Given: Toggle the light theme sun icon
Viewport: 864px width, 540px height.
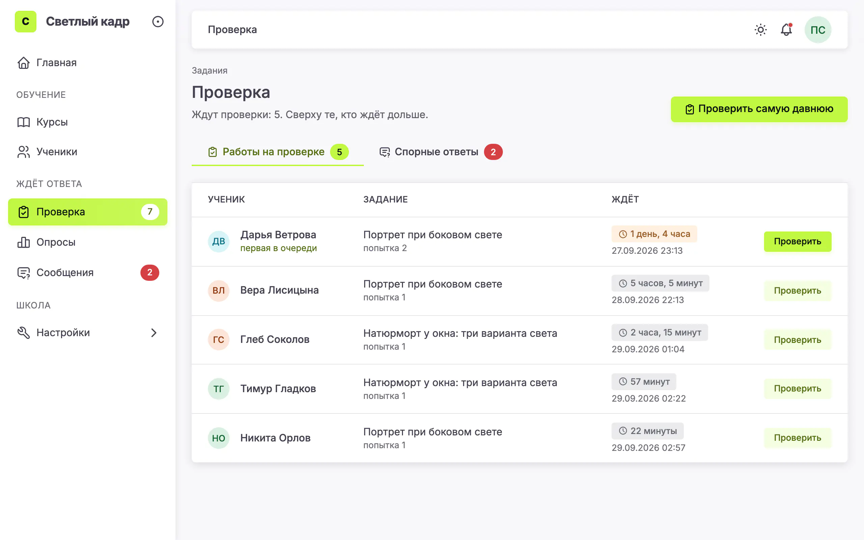Looking at the screenshot, I should click(x=760, y=30).
